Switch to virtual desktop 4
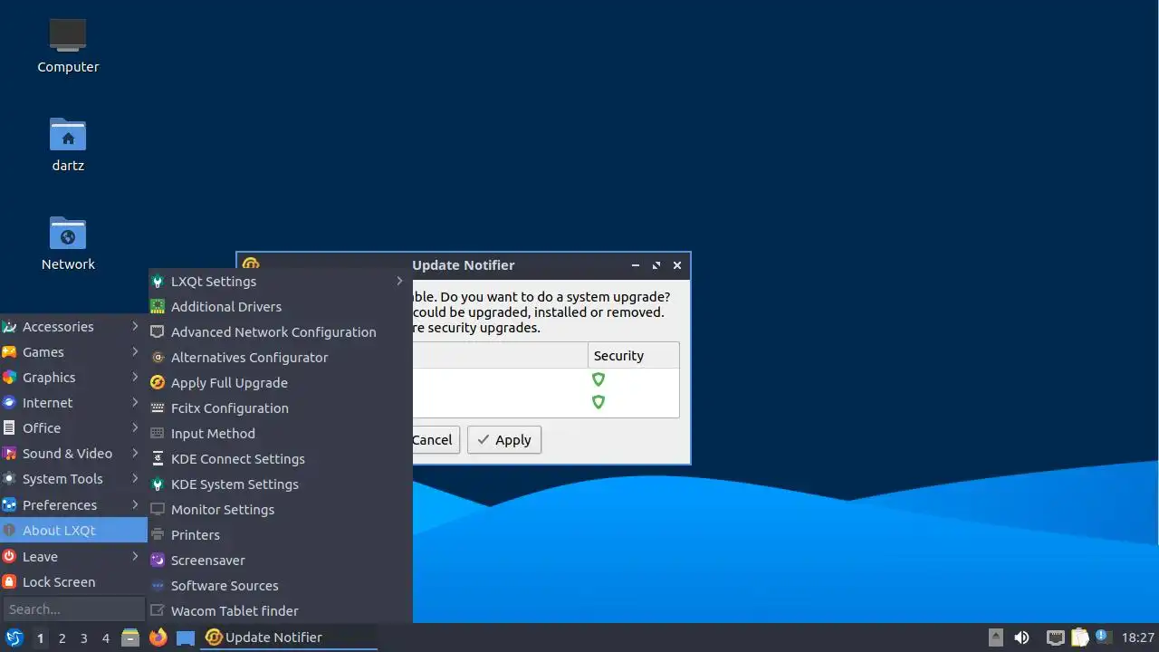The width and height of the screenshot is (1159, 652). 105,638
